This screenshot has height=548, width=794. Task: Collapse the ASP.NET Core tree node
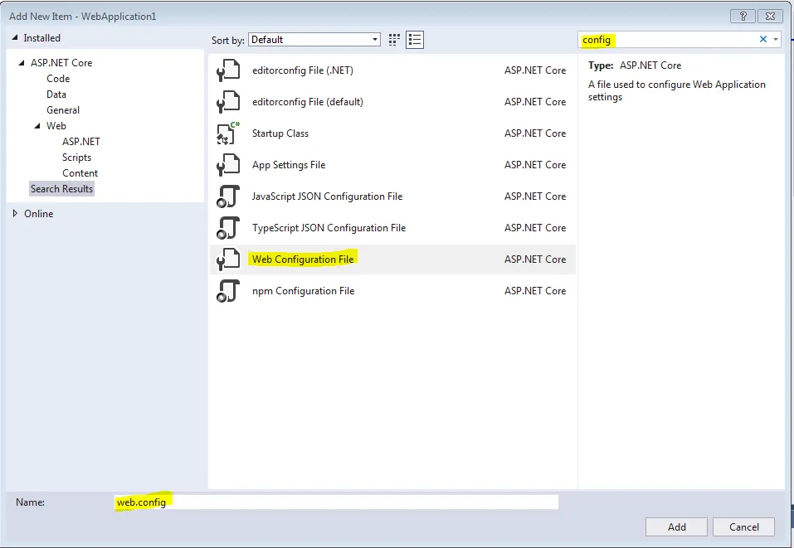22,63
